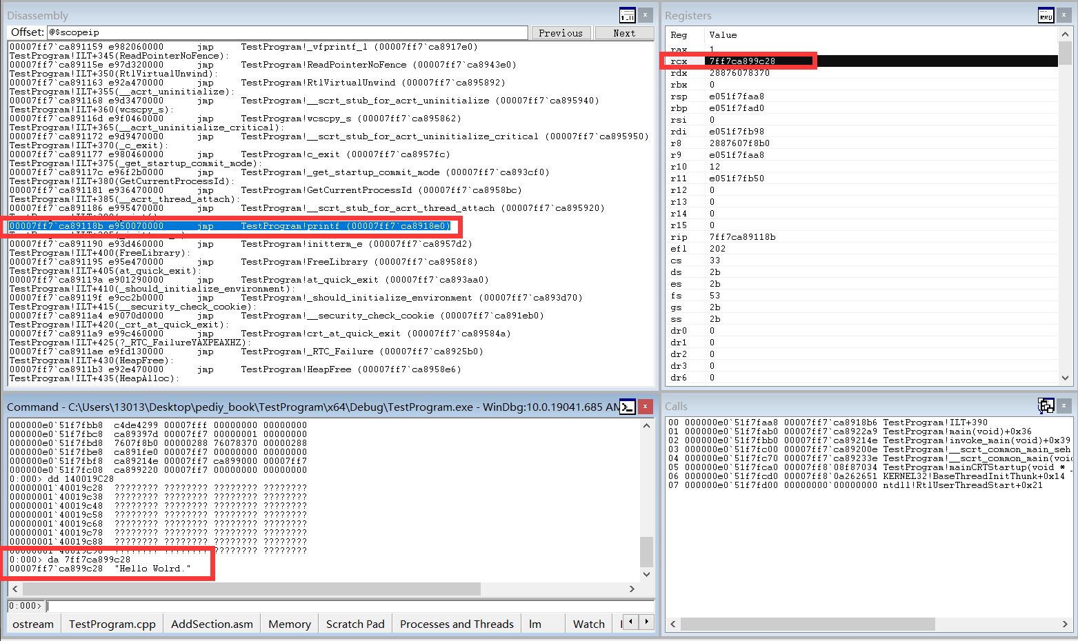The image size is (1078, 641).
Task: Click the Calls panel horizontal scrollbar thumb
Action: tap(808, 624)
